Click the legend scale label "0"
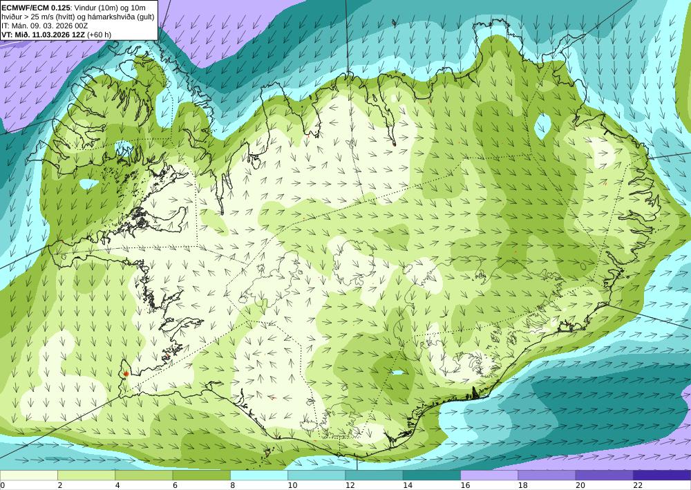 tap(2, 486)
